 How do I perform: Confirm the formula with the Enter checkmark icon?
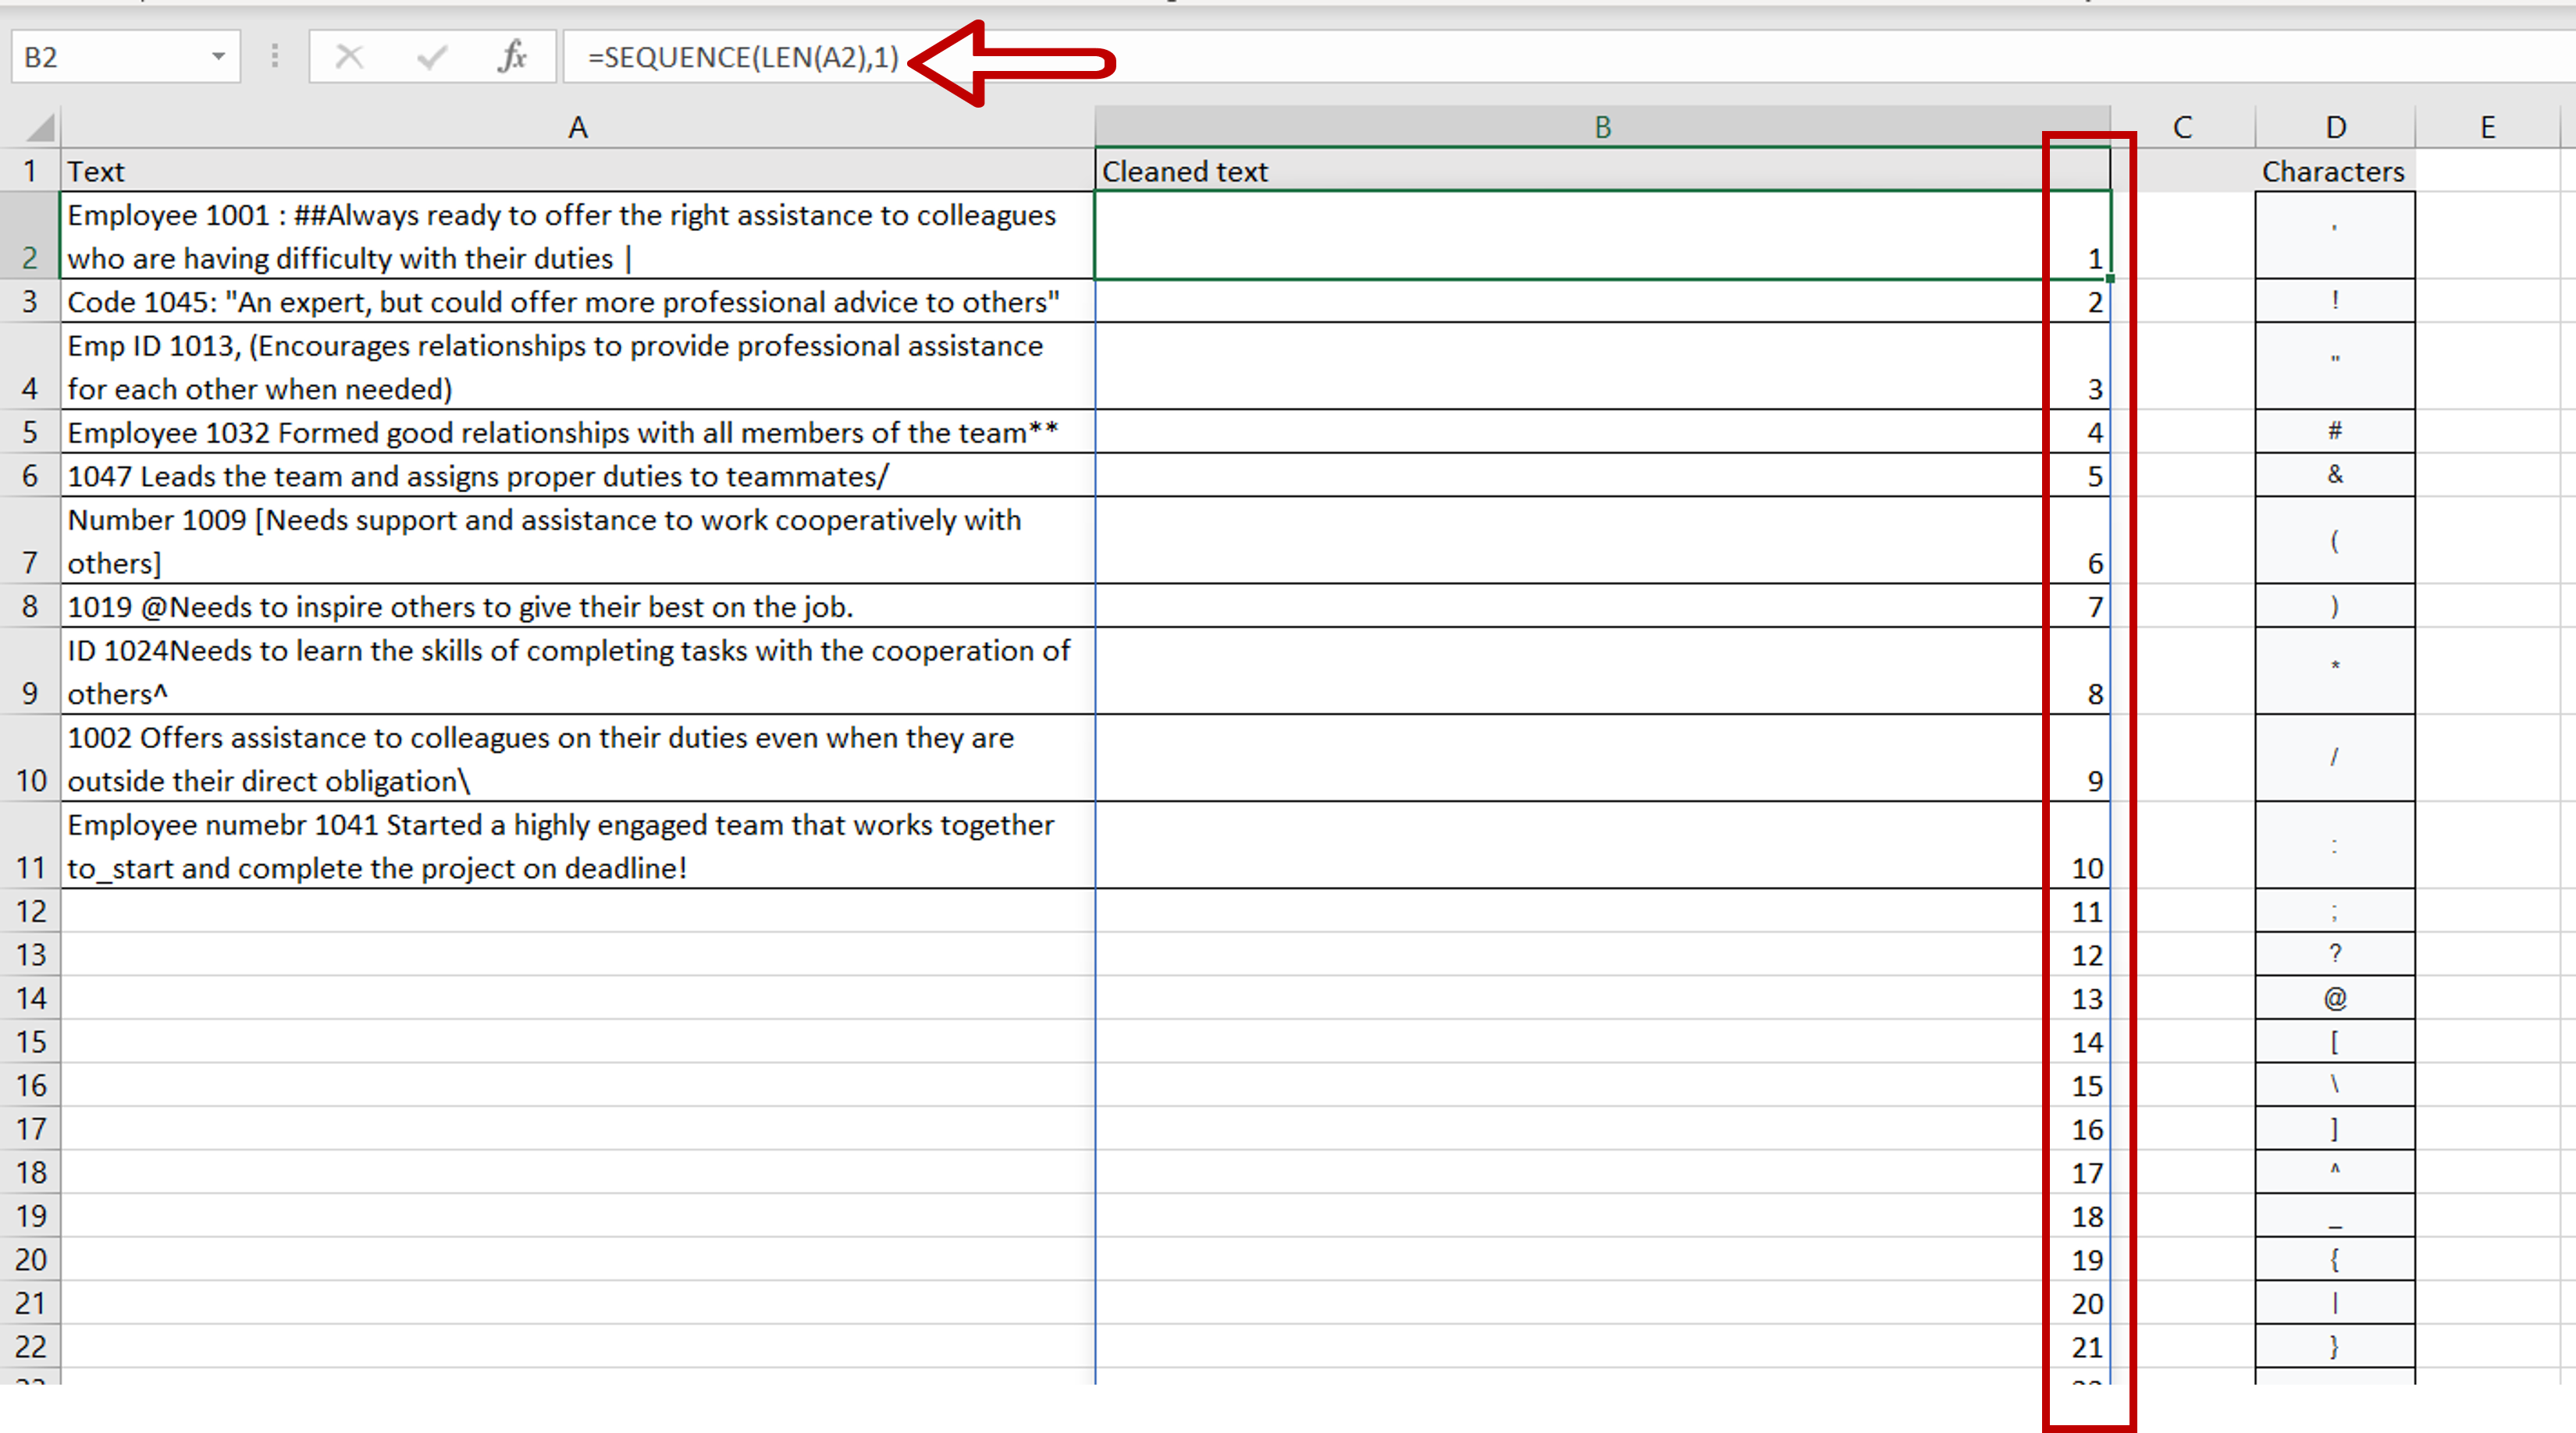[430, 57]
